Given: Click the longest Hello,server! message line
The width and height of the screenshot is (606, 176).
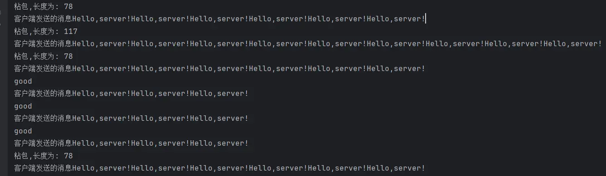Looking at the screenshot, I should pyautogui.click(x=308, y=44).
